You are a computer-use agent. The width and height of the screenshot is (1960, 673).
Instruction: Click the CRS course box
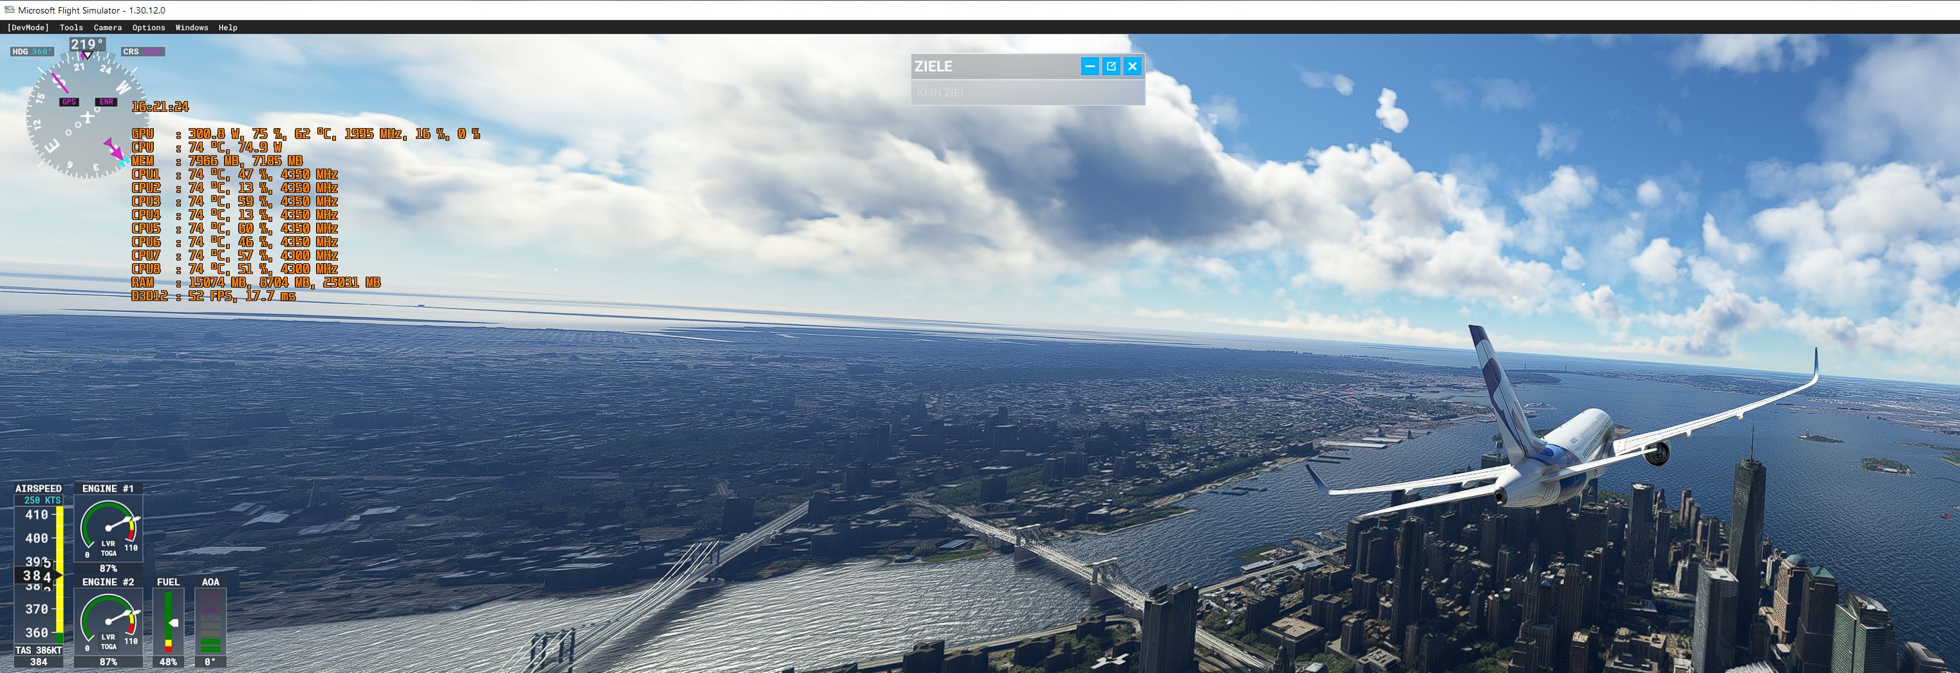click(142, 51)
